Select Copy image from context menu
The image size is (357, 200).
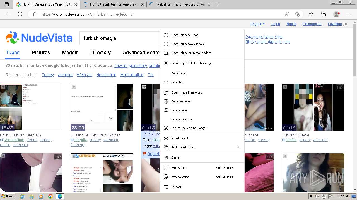coord(202,110)
